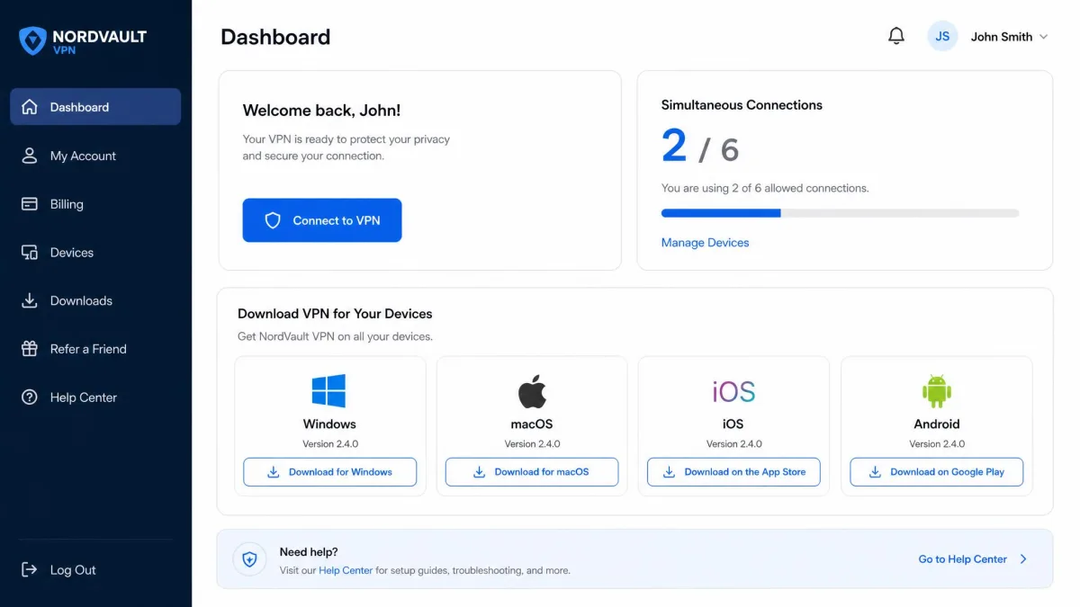
Task: Click the JS user avatar
Action: coord(942,37)
